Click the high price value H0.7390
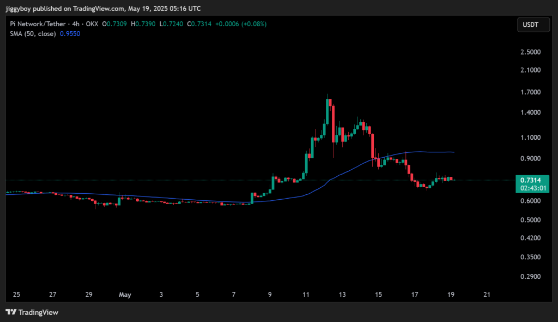 pyautogui.click(x=143, y=24)
